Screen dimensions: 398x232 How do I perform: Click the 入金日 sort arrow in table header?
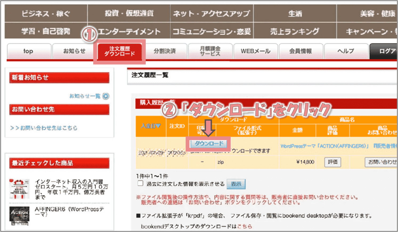[158, 126]
